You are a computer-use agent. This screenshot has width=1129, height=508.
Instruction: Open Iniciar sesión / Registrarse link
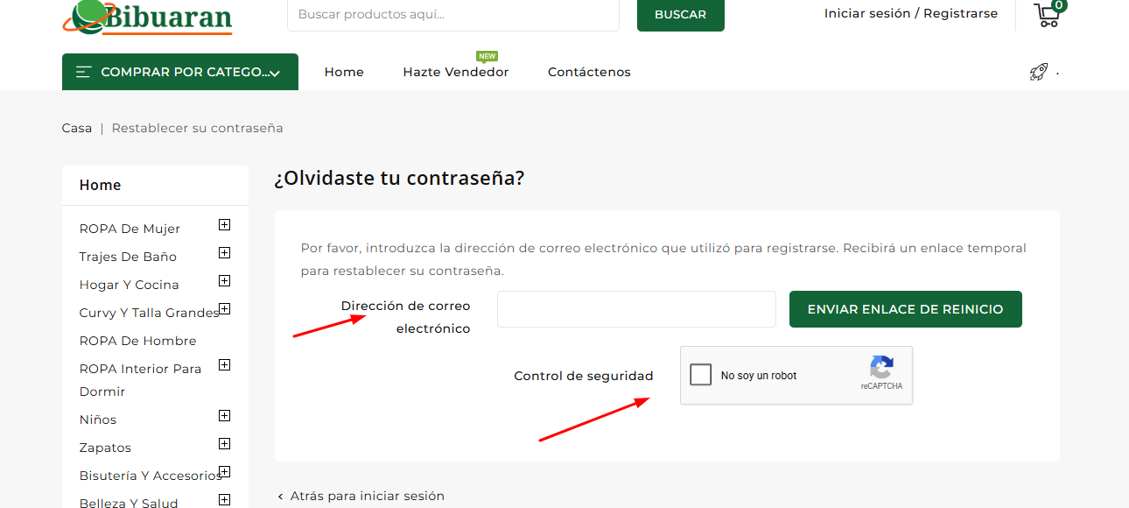(910, 13)
